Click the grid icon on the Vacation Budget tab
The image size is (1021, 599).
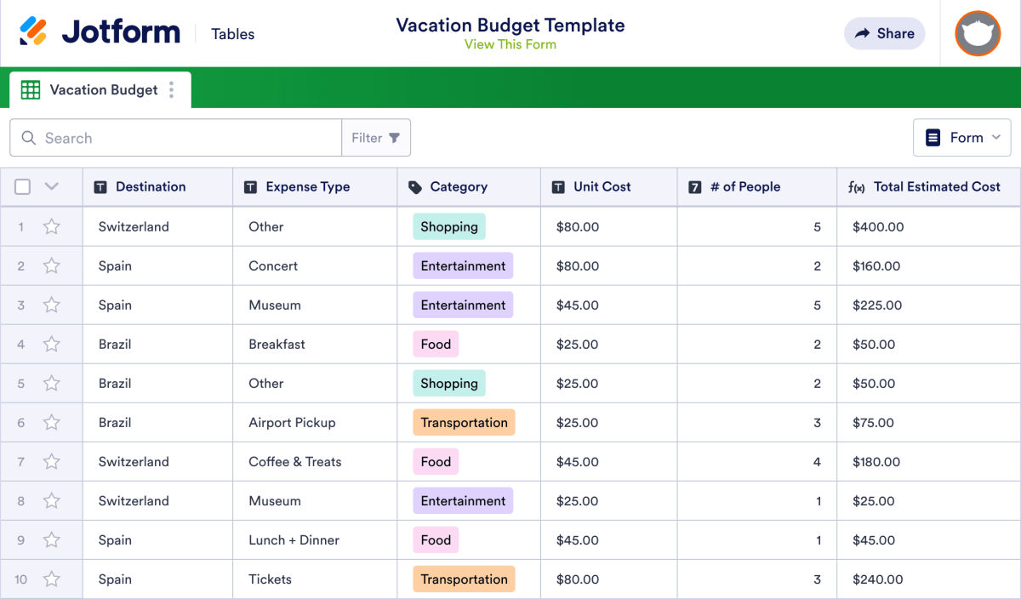[x=31, y=89]
